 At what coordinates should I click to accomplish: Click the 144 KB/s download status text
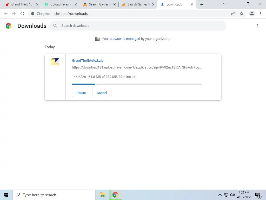click(104, 77)
